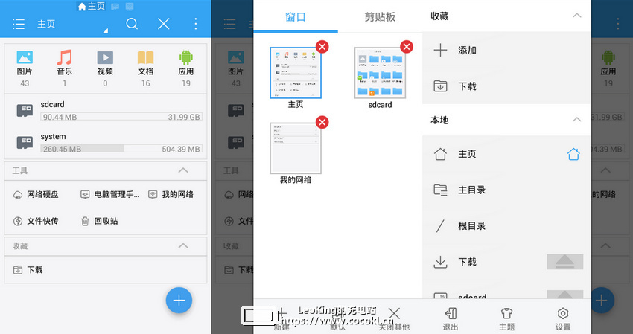The image size is (633, 334).
Task: Collapse the 工具 section in left screen
Action: coord(183,170)
